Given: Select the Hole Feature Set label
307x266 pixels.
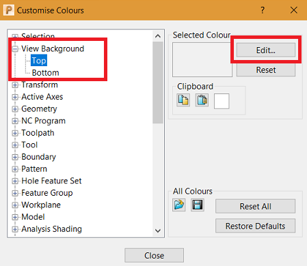Looking at the screenshot, I should click(51, 181).
